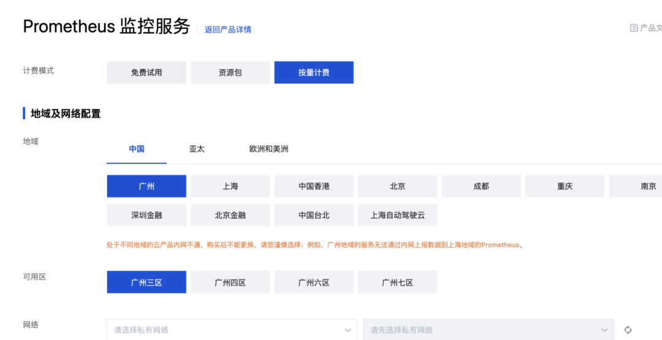
Task: Choose the 重庆 region
Action: (565, 186)
